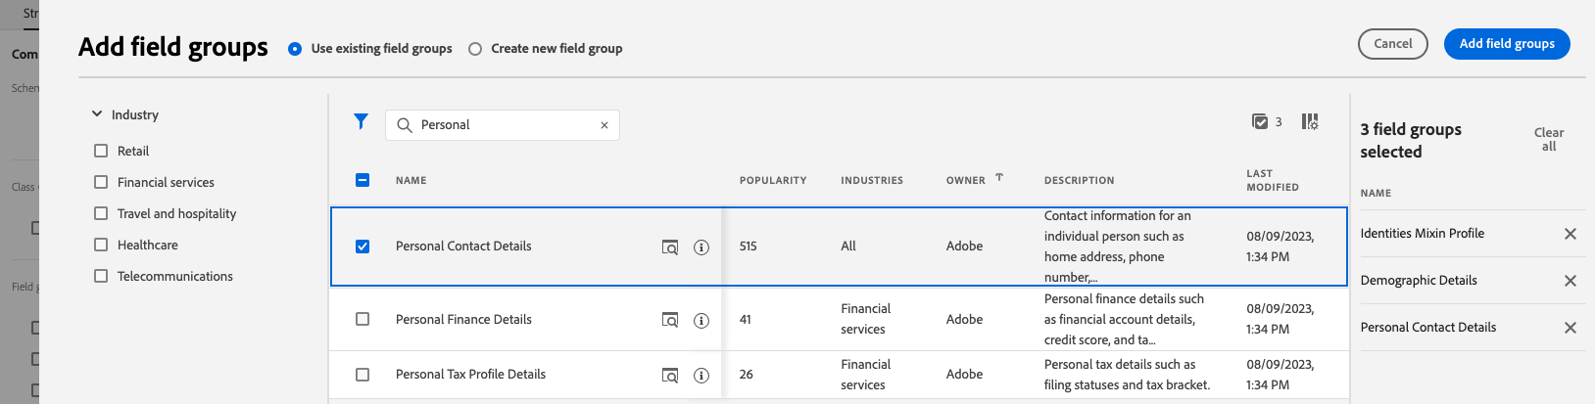The image size is (1595, 404).
Task: Show selected items count icon
Action: 1260,121
